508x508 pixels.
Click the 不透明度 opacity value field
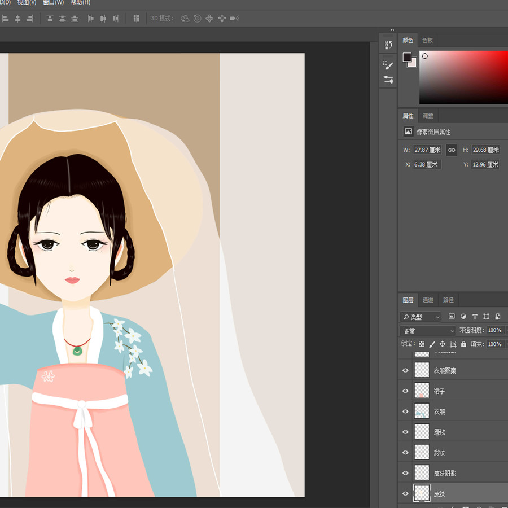(495, 330)
